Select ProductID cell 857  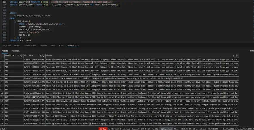coord(14,93)
